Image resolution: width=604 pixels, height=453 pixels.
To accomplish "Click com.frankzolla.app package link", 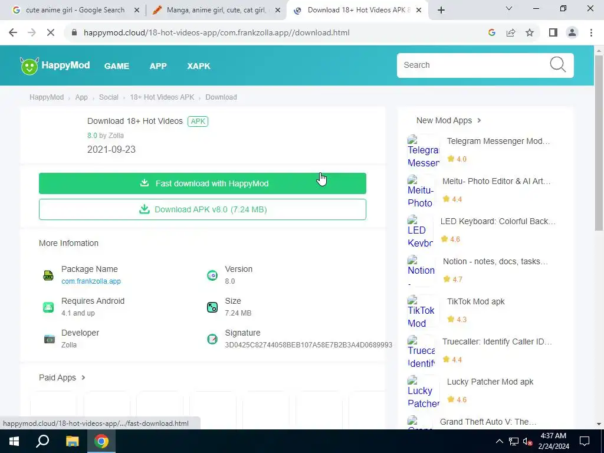I will point(91,281).
